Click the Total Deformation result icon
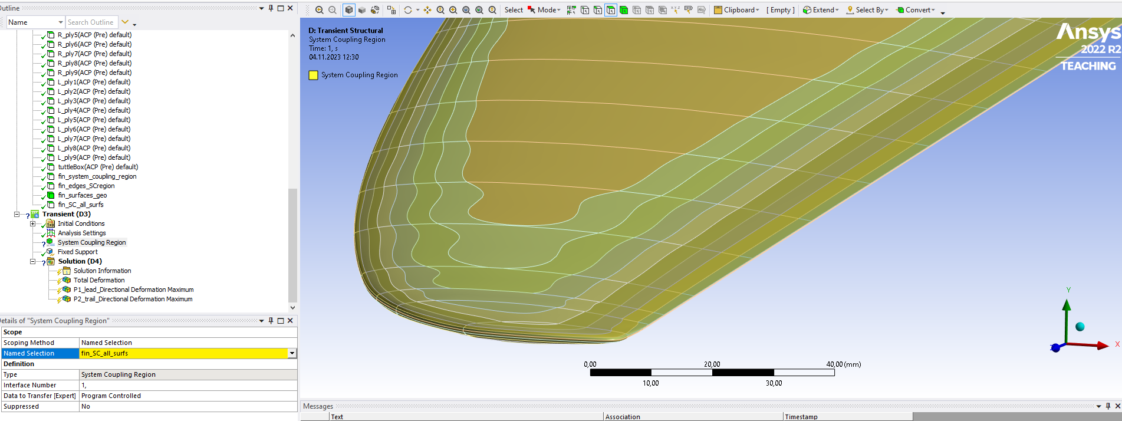1122x421 pixels. [x=67, y=280]
